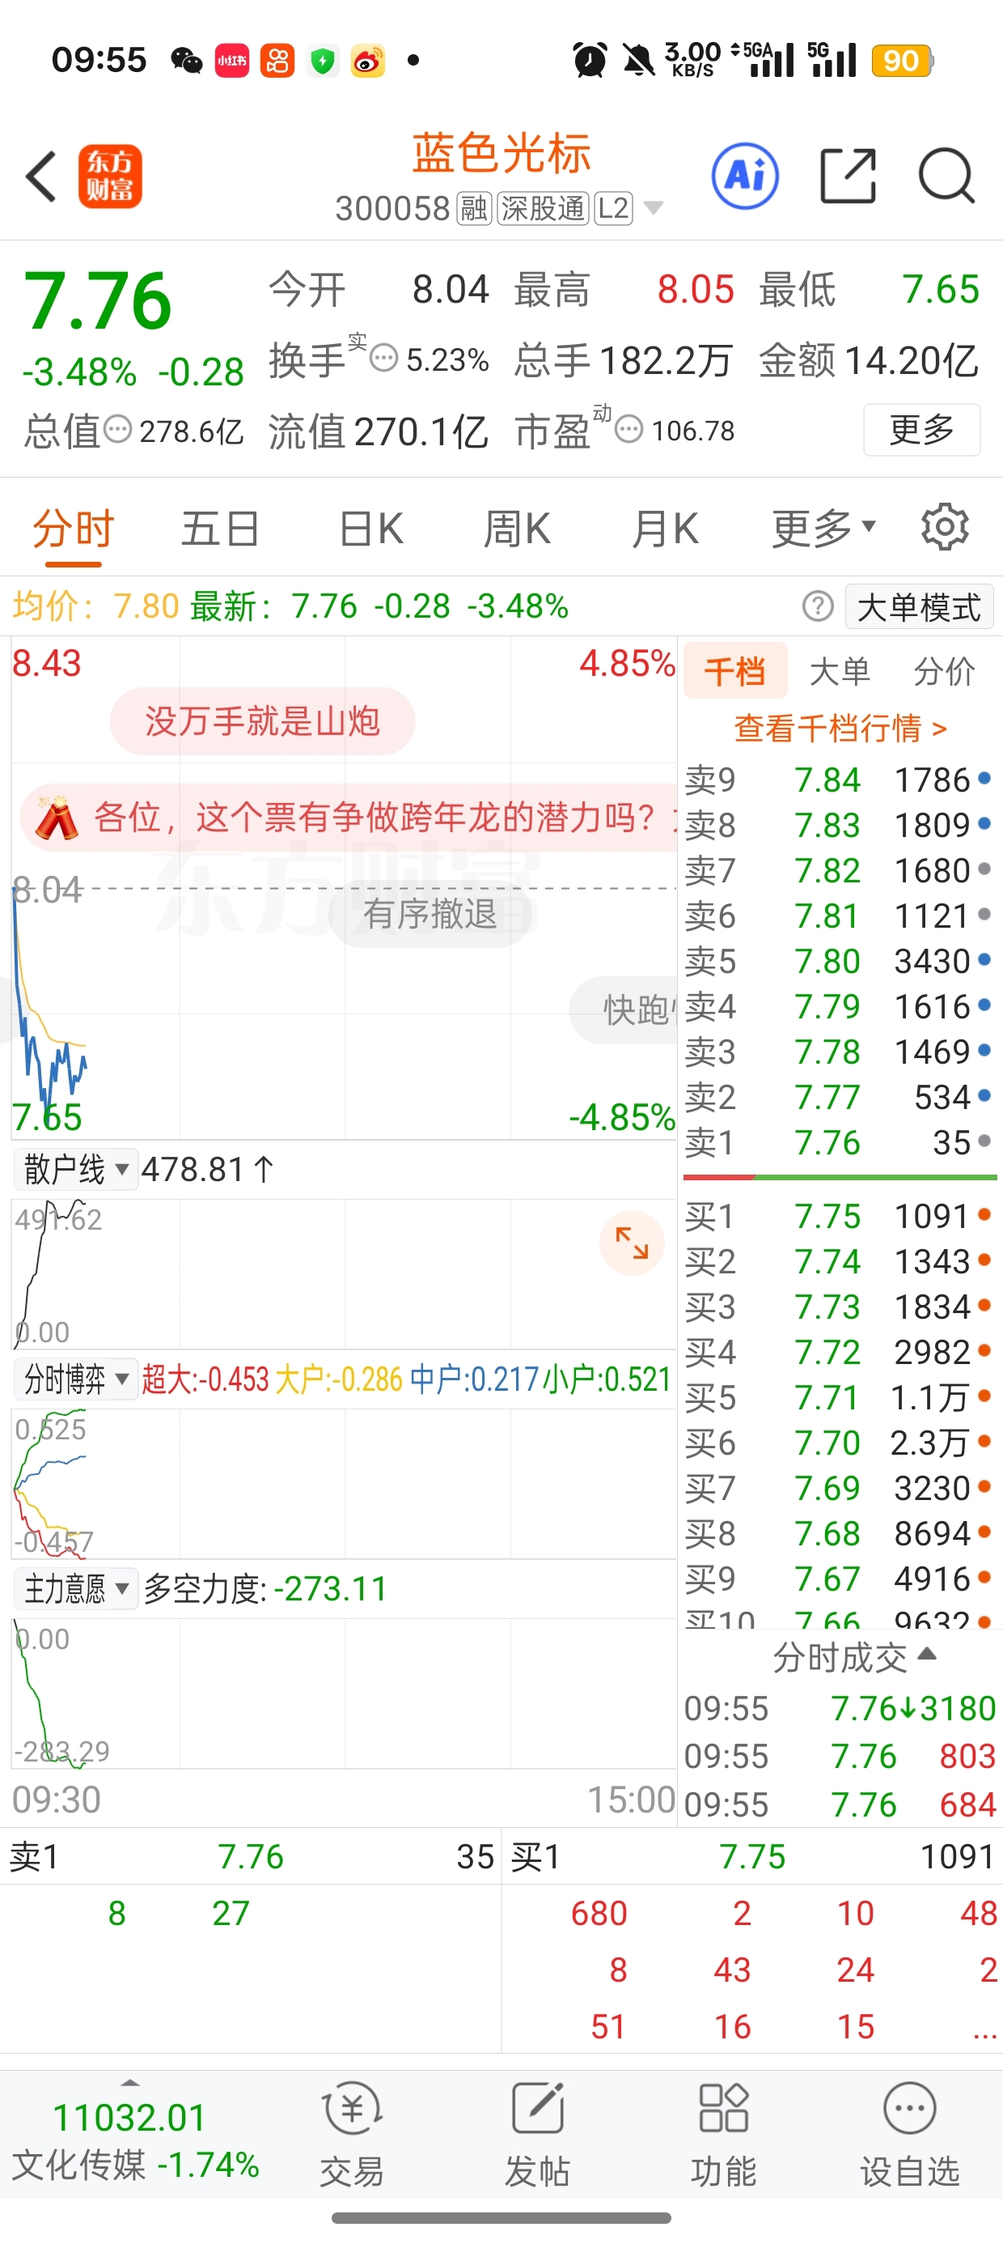
Task: Open 查看千档行情 link
Action: [x=840, y=728]
